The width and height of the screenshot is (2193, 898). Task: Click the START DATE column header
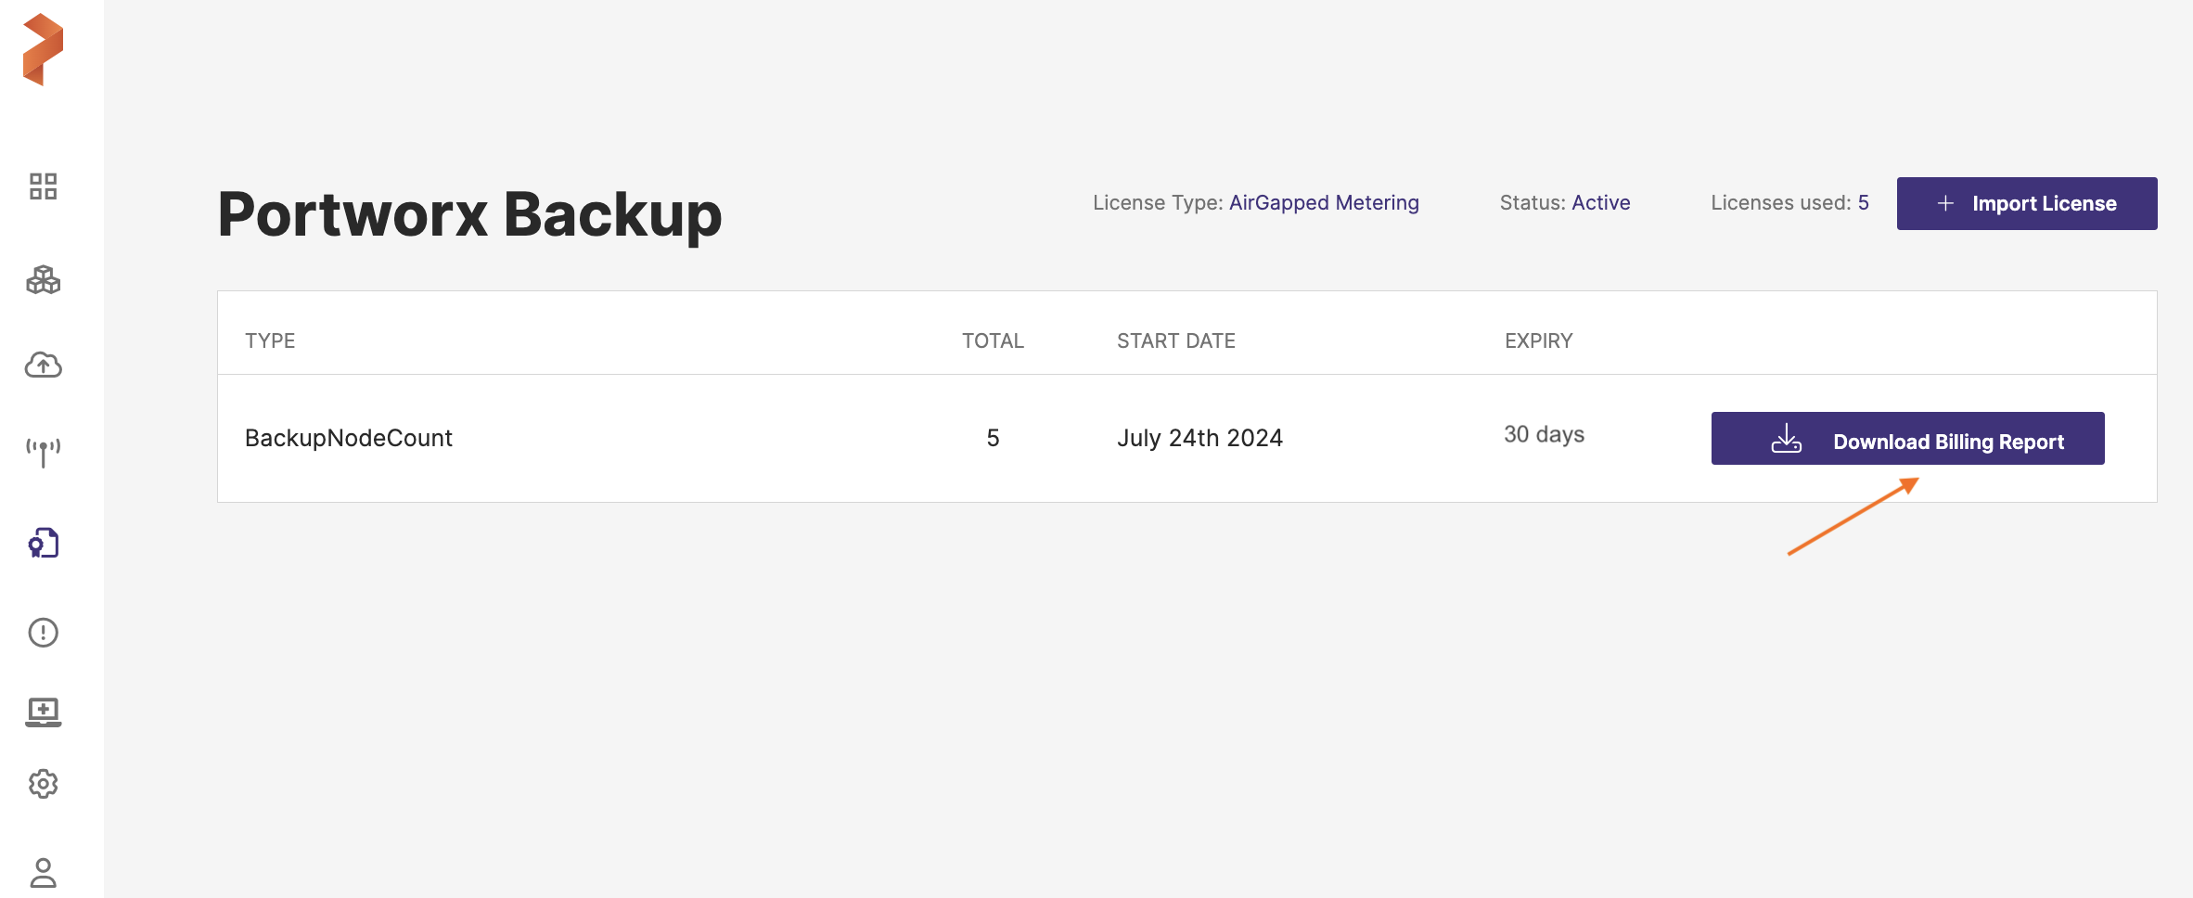[1175, 340]
